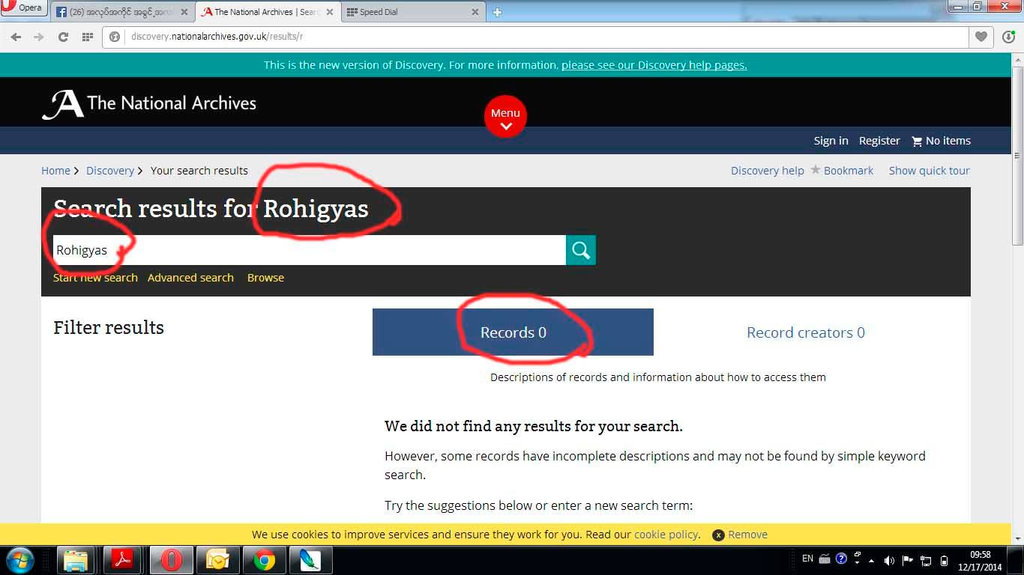Viewport: 1024px width, 575px height.
Task: Open the Opera main menu button
Action: (x=22, y=8)
